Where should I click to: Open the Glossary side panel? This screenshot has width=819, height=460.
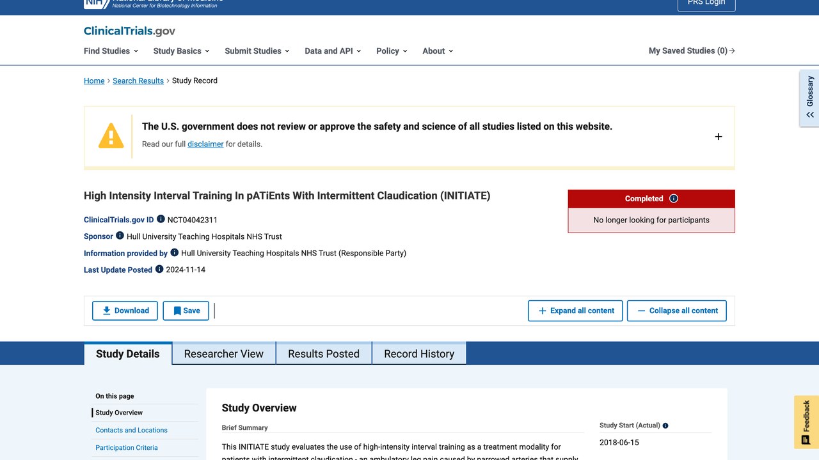point(809,98)
